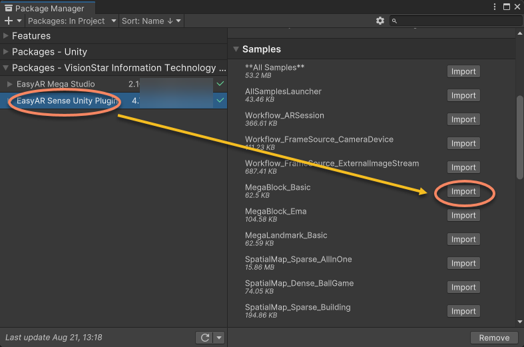This screenshot has height=347, width=524.
Task: Open the window kebab options menu
Action: pos(494,7)
